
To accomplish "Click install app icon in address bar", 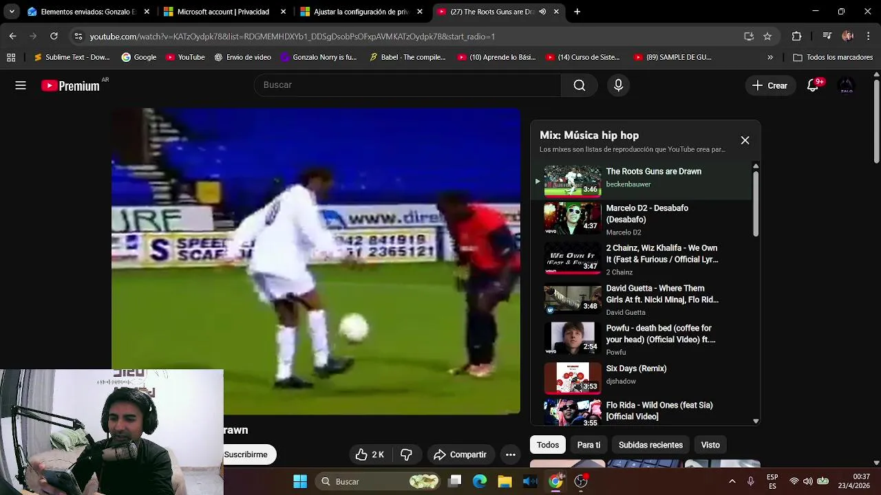I will (749, 36).
